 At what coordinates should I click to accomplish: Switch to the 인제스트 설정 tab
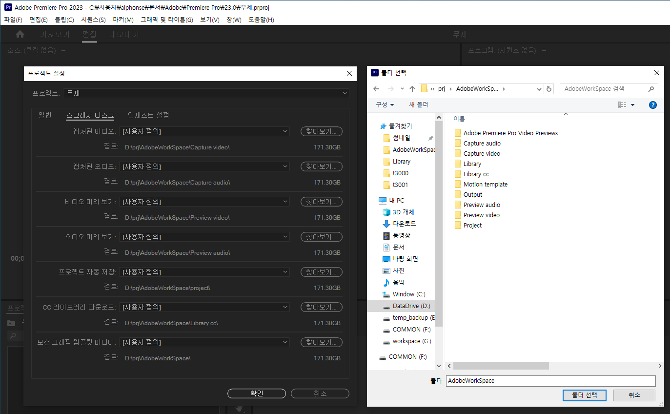[x=148, y=115]
